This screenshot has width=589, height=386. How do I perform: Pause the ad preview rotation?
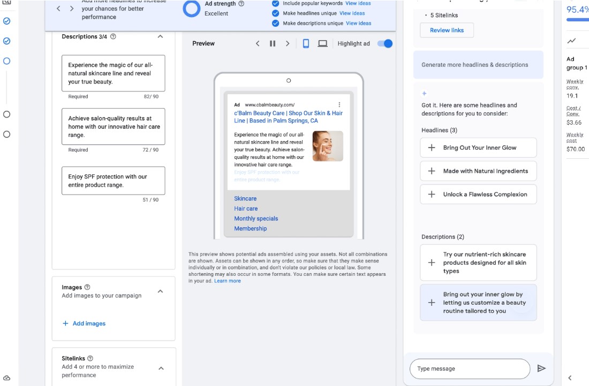click(x=273, y=43)
